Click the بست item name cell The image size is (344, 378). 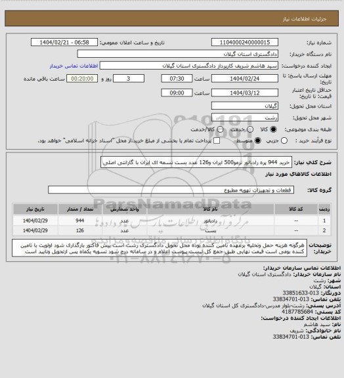click(x=210, y=231)
